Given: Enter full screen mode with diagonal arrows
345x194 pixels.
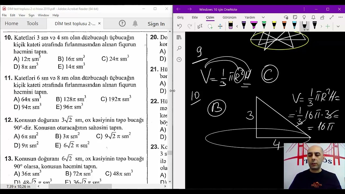Looking at the screenshot, I should click(x=332, y=17).
